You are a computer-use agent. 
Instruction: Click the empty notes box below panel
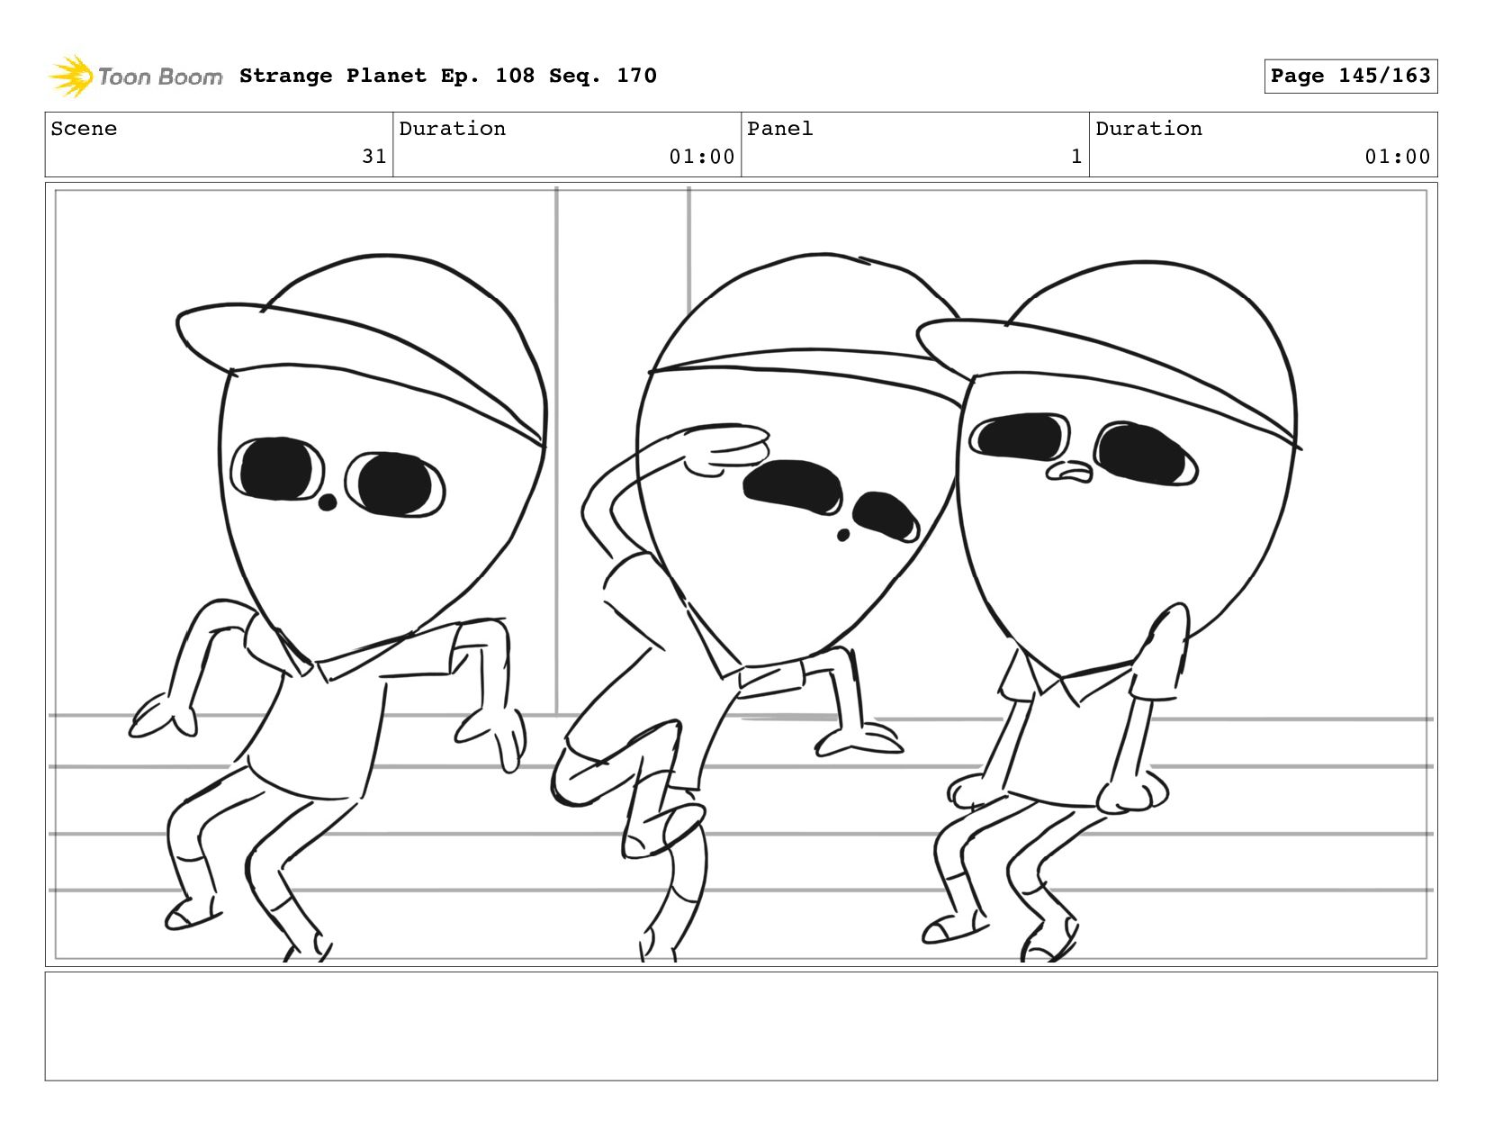741,1026
